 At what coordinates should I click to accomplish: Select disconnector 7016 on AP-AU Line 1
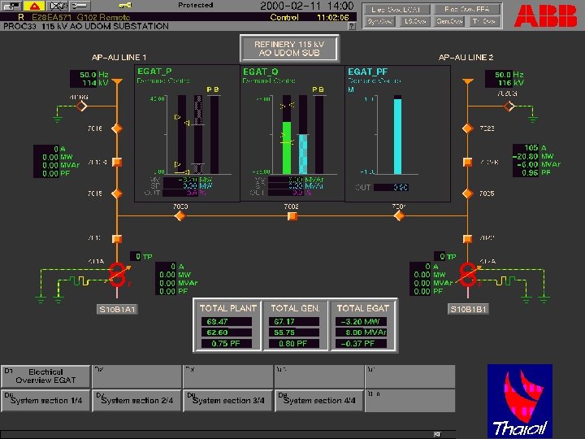(117, 128)
